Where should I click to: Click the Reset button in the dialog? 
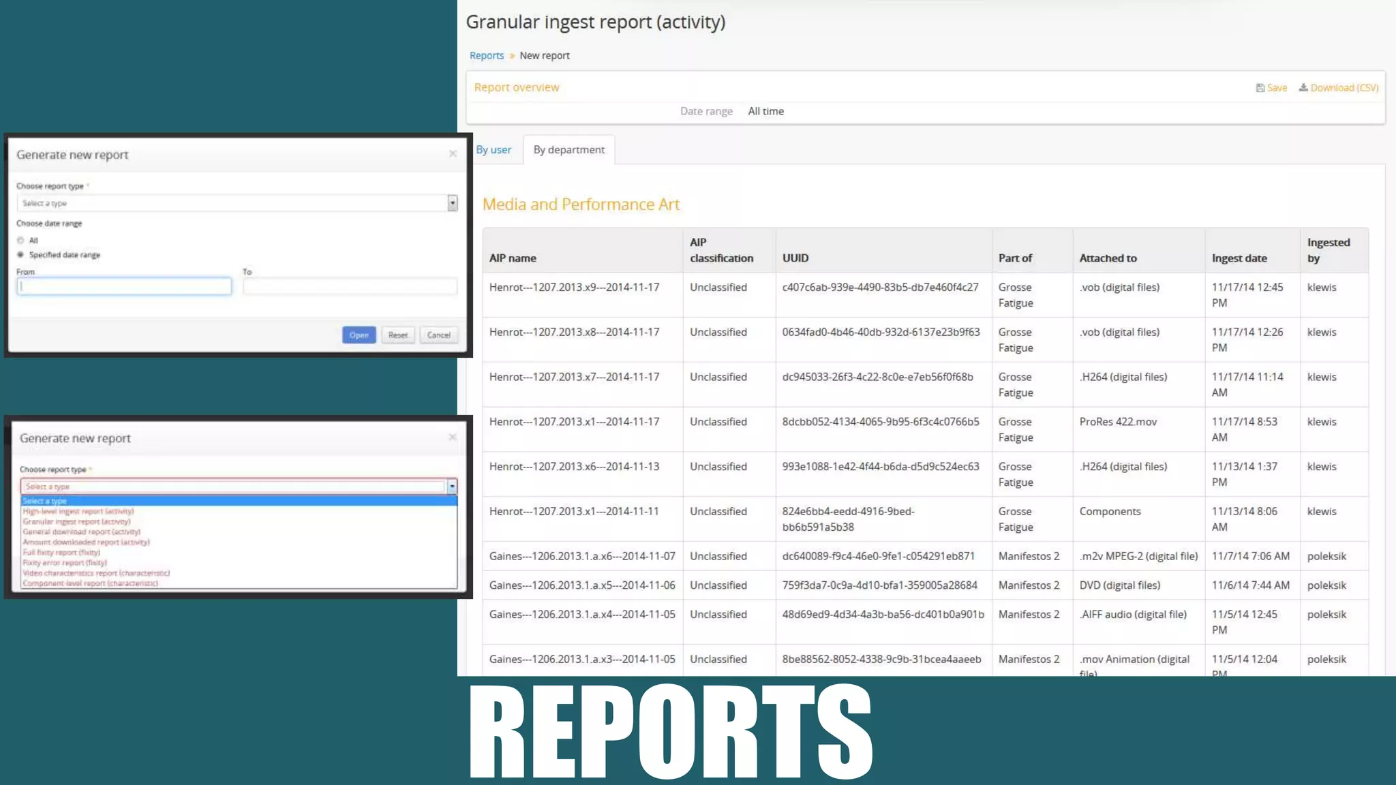tap(398, 335)
